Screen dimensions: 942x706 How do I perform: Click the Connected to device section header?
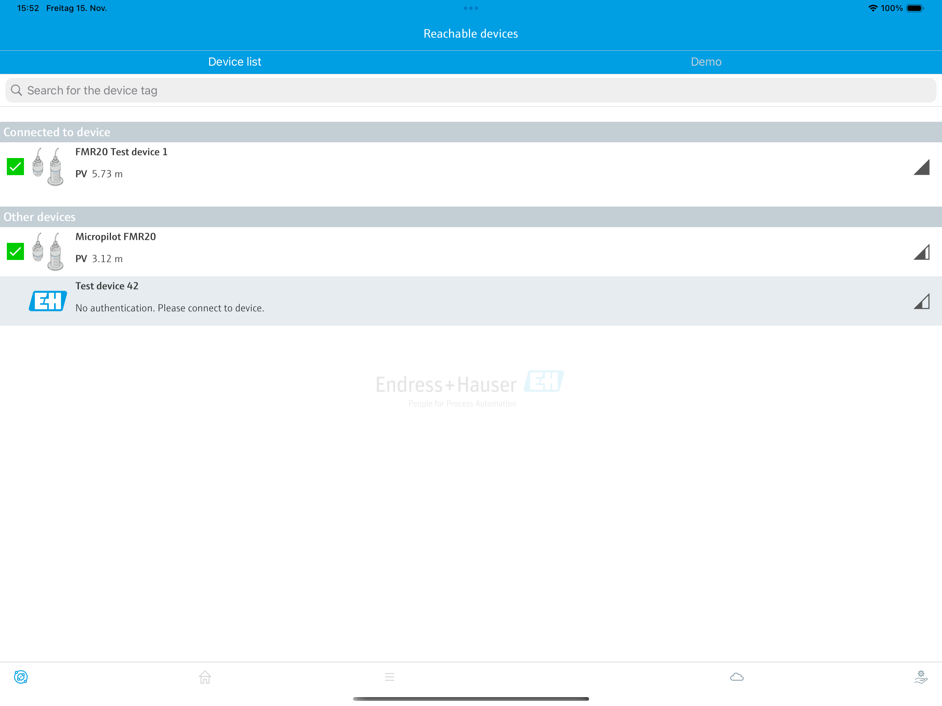[57, 132]
